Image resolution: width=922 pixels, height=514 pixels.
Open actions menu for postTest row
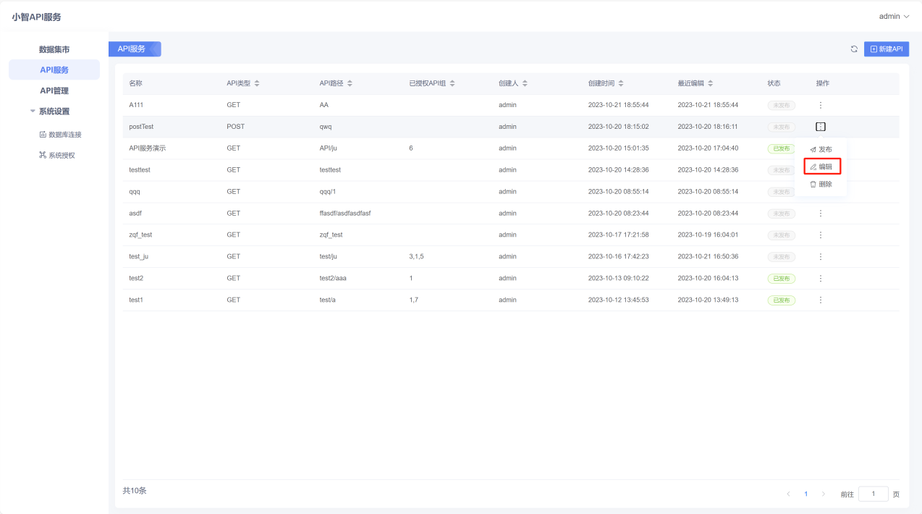pos(820,127)
